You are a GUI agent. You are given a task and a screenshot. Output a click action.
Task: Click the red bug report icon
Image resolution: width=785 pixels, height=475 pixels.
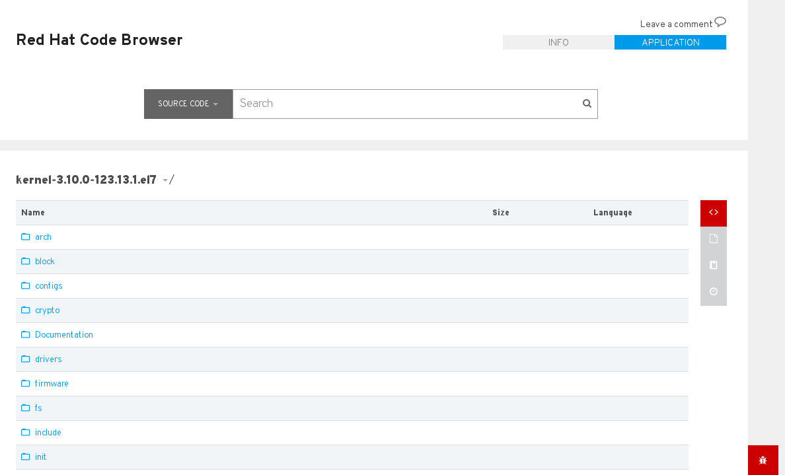click(763, 460)
